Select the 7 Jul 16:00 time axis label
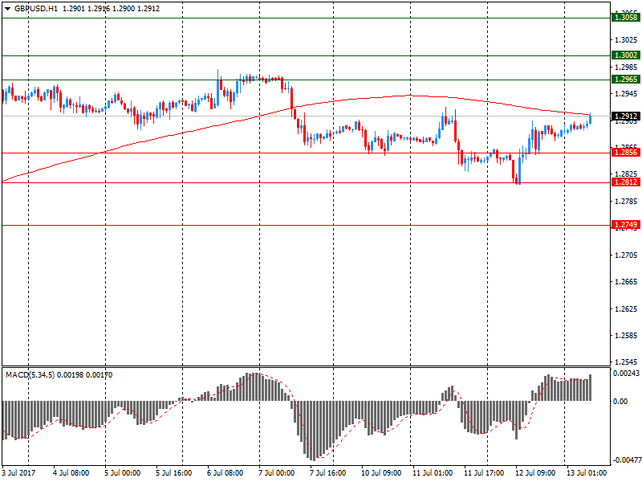642x482 pixels. pos(328,473)
